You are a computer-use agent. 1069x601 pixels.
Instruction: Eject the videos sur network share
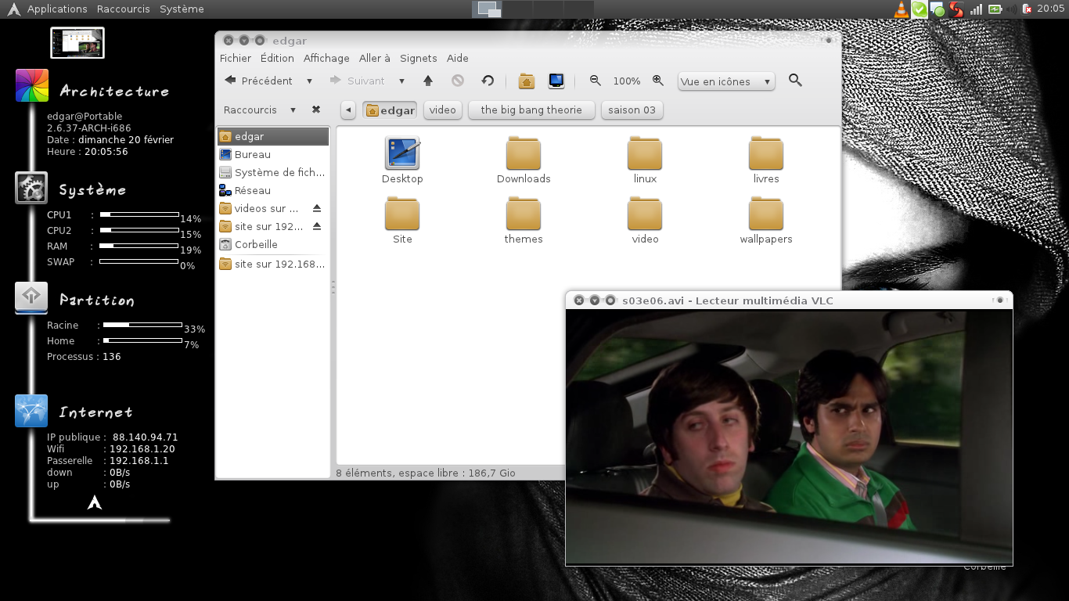(x=317, y=208)
